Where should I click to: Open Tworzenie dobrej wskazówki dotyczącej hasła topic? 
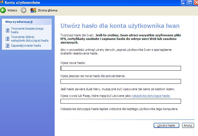[30, 39]
